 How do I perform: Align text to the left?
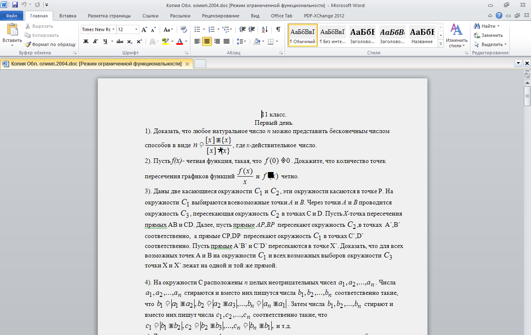(x=197, y=41)
